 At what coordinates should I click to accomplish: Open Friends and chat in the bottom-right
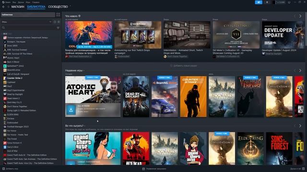(297, 169)
